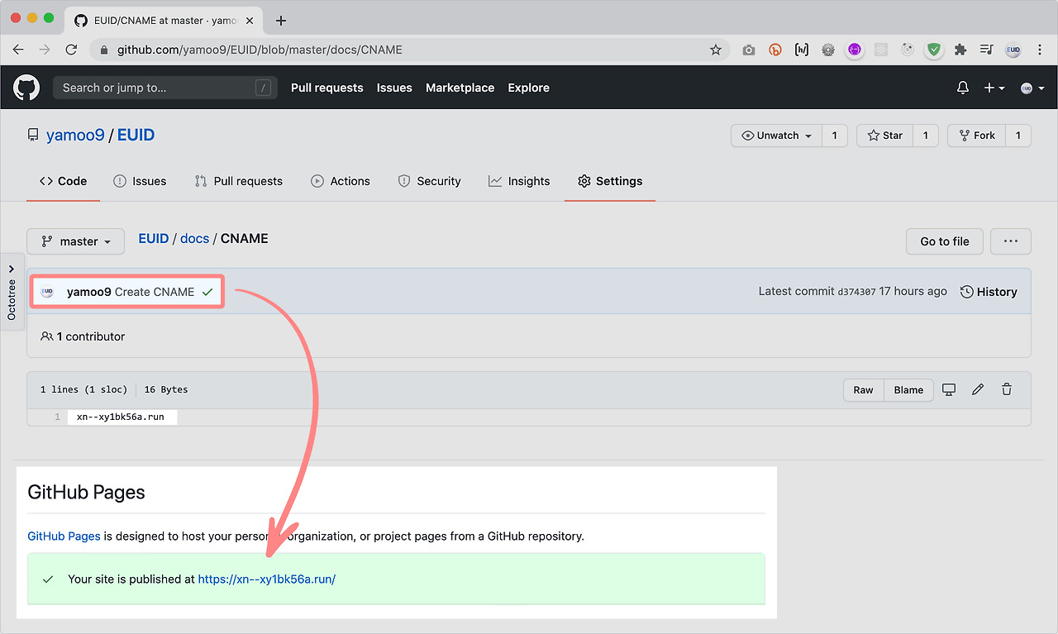Switch to the repository Pull requests tab
The width and height of the screenshot is (1058, 634).
[239, 181]
